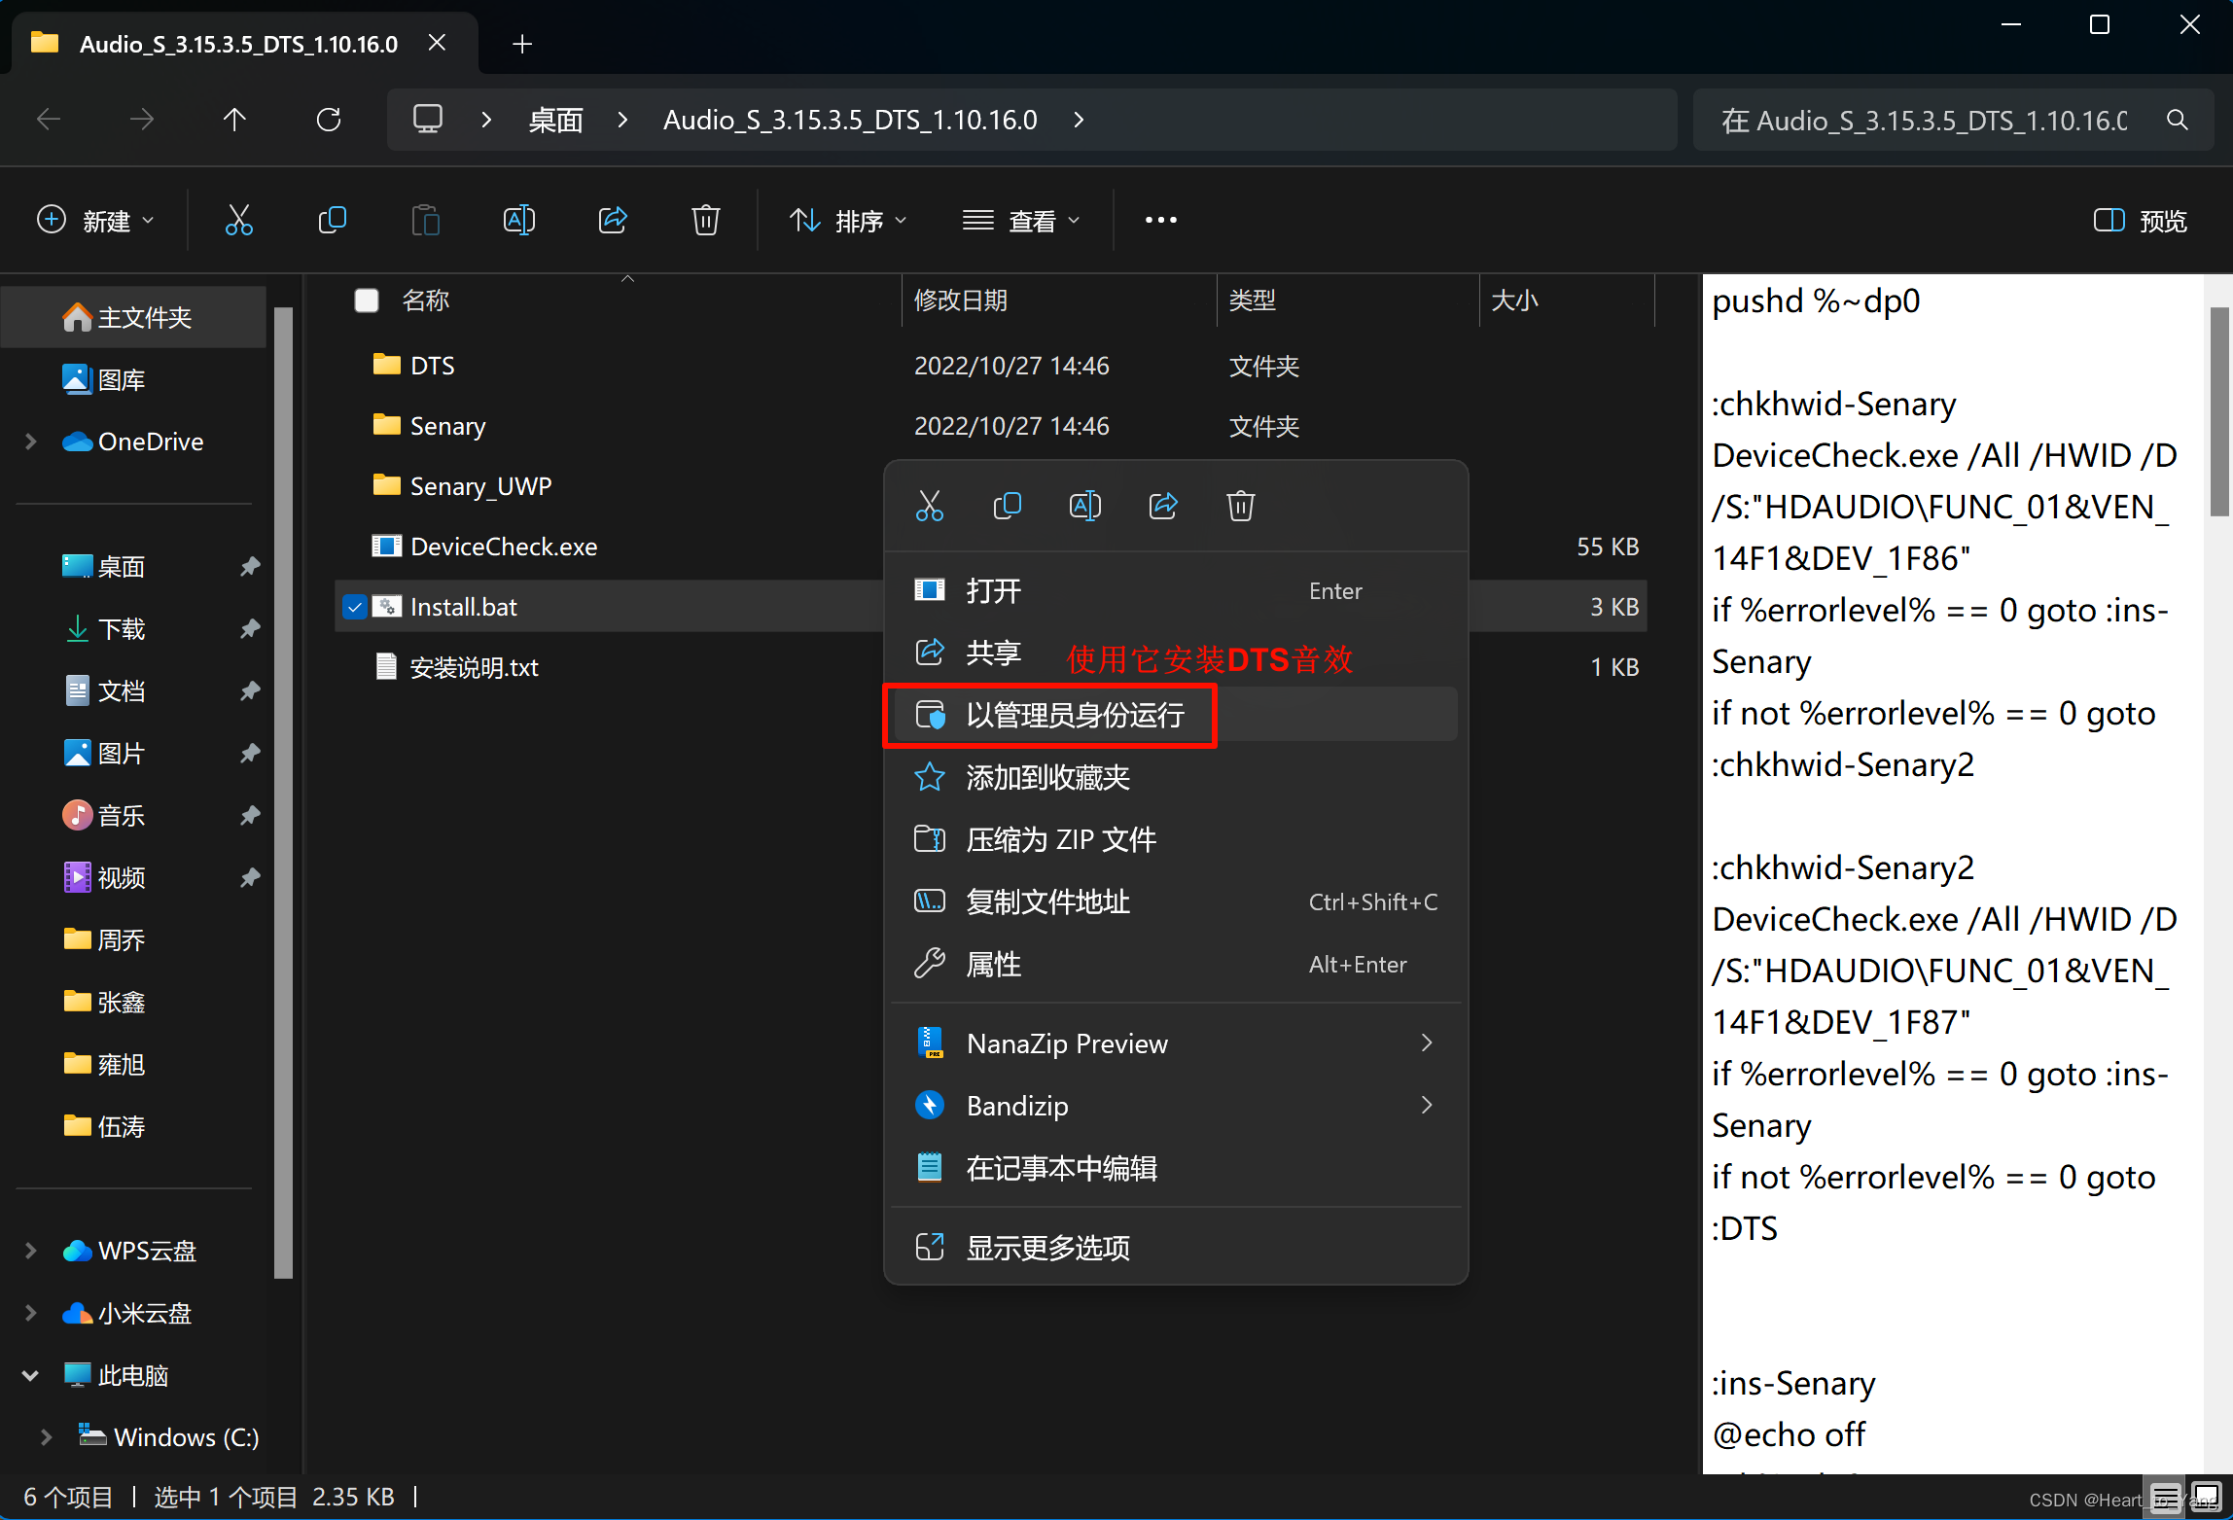Open the See more options (three dots) menu
Viewport: 2233px width, 1520px height.
point(1160,221)
